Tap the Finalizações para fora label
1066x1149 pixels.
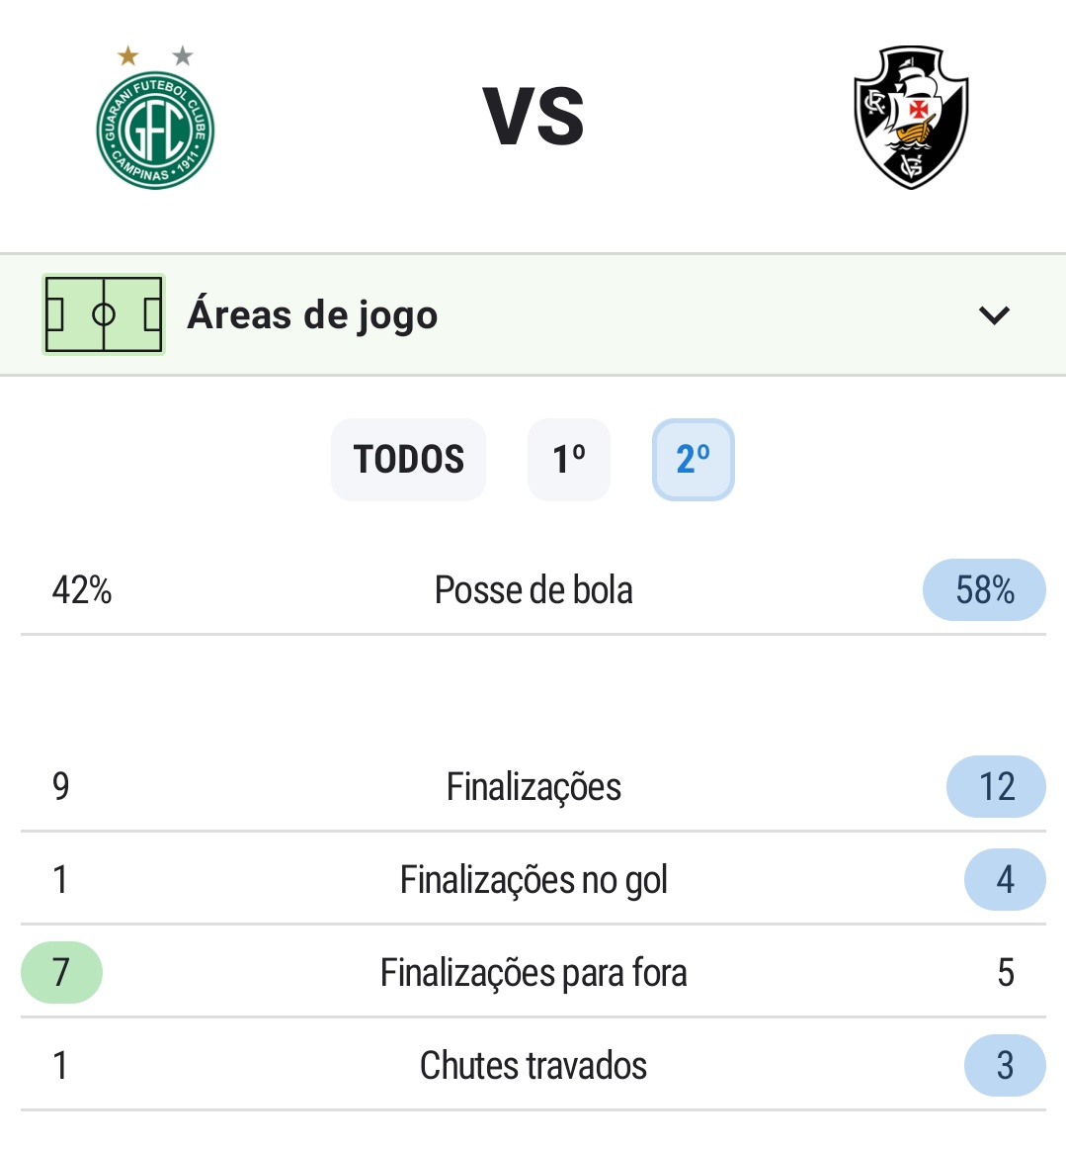(533, 973)
